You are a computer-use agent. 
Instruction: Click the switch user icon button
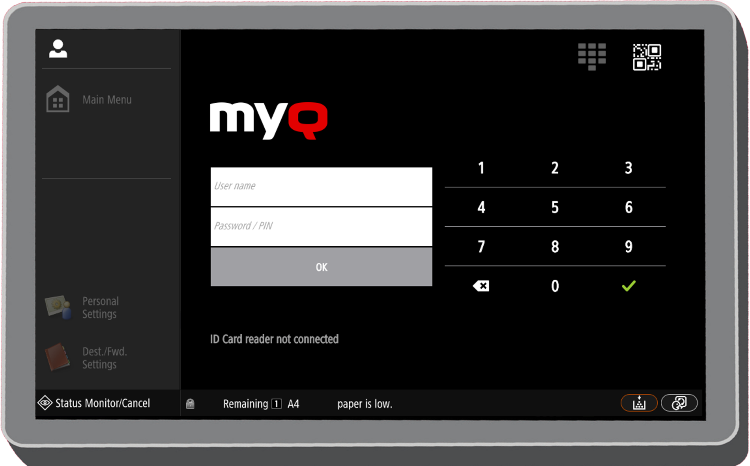[679, 403]
